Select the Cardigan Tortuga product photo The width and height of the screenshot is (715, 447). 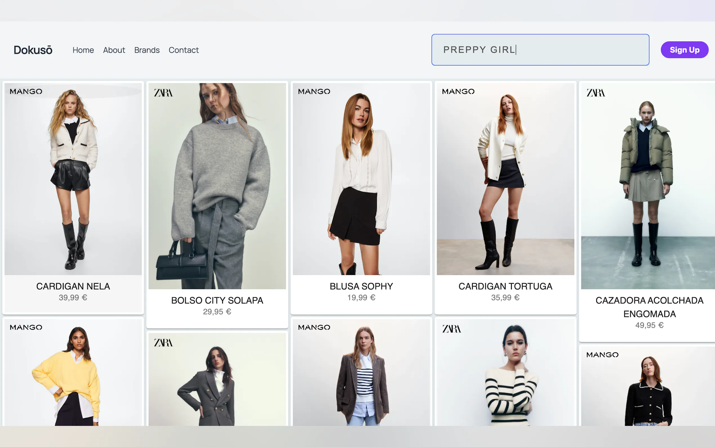[505, 179]
